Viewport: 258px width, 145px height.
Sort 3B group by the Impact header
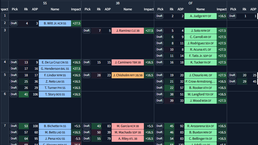point(149,9)
